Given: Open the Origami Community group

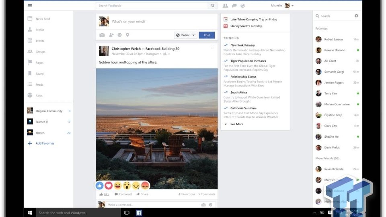Looking at the screenshot, I should [x=48, y=111].
